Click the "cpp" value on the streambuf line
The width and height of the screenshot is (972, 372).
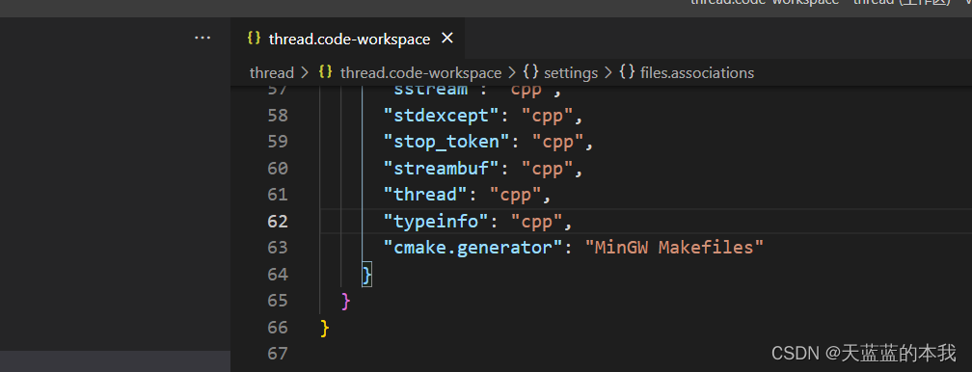pos(548,169)
